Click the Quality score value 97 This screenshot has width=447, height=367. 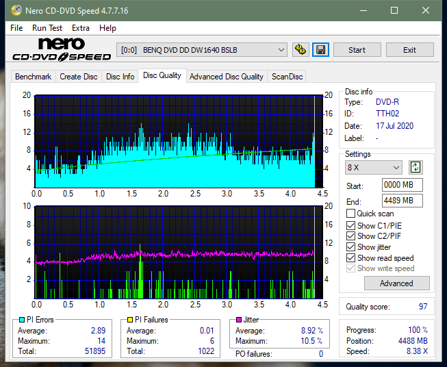[x=423, y=307]
